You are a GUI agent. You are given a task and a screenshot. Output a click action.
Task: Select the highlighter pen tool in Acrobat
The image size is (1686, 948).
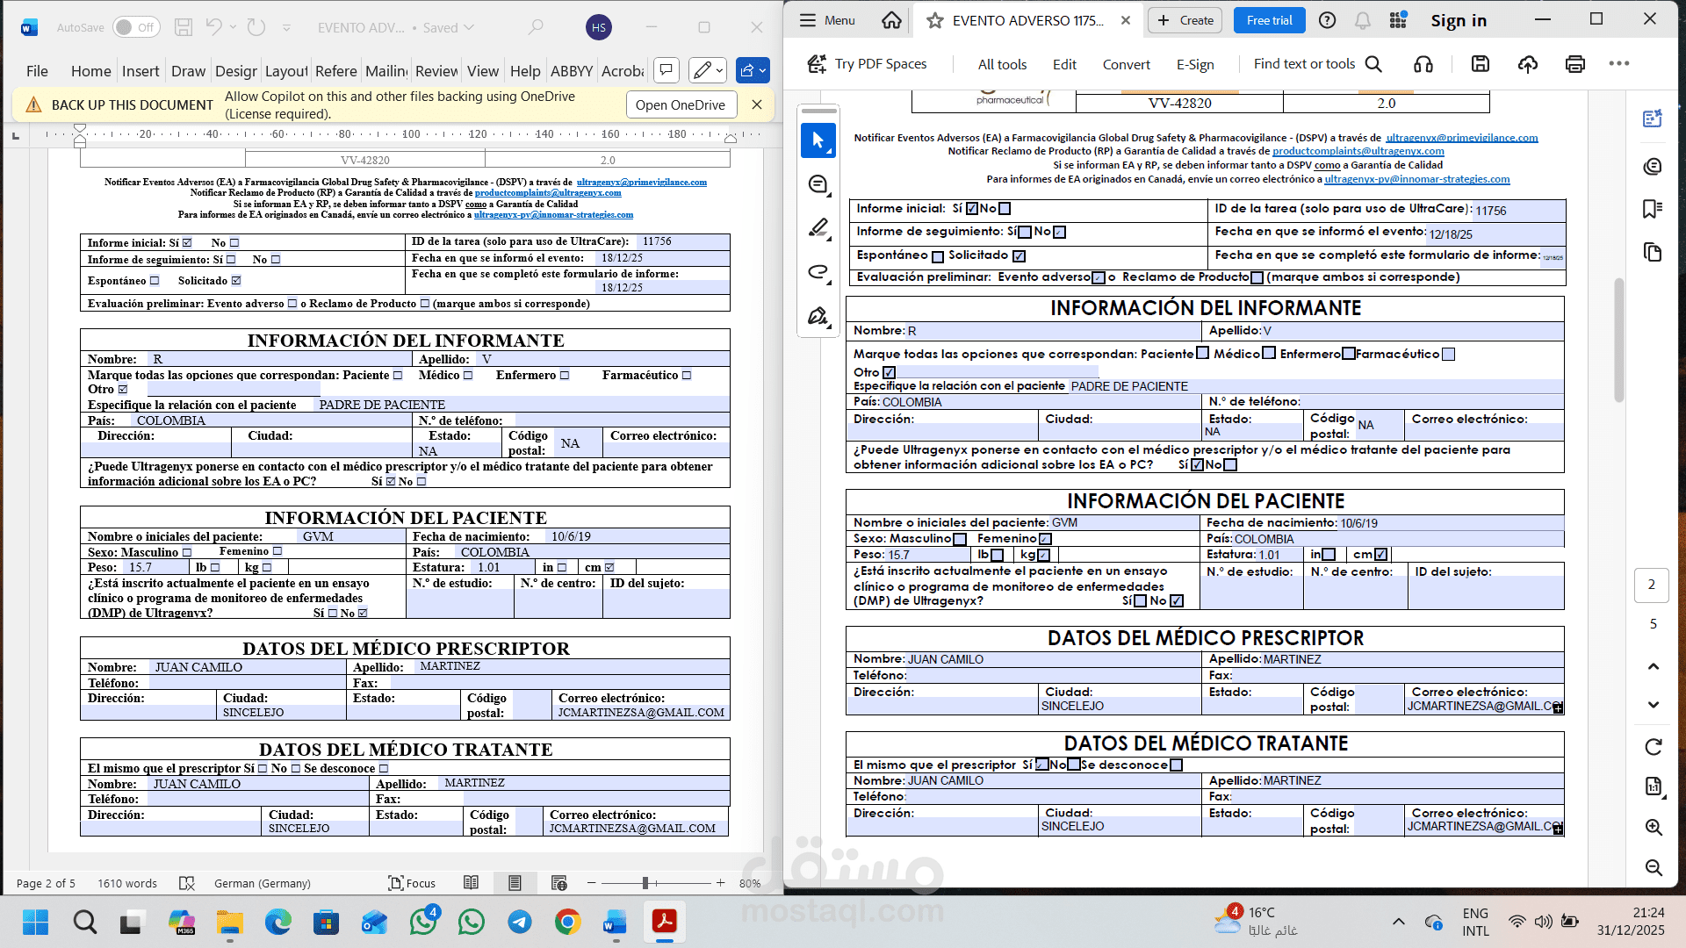point(818,228)
